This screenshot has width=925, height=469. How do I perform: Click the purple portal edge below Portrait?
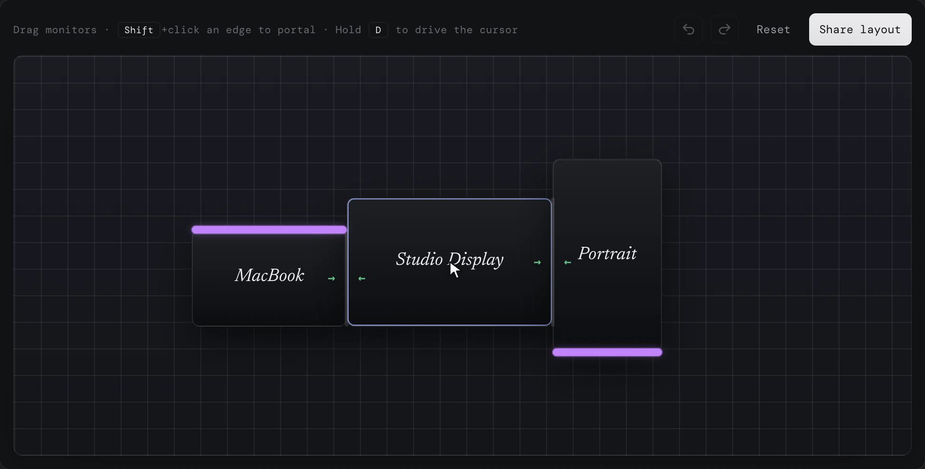[x=607, y=352]
